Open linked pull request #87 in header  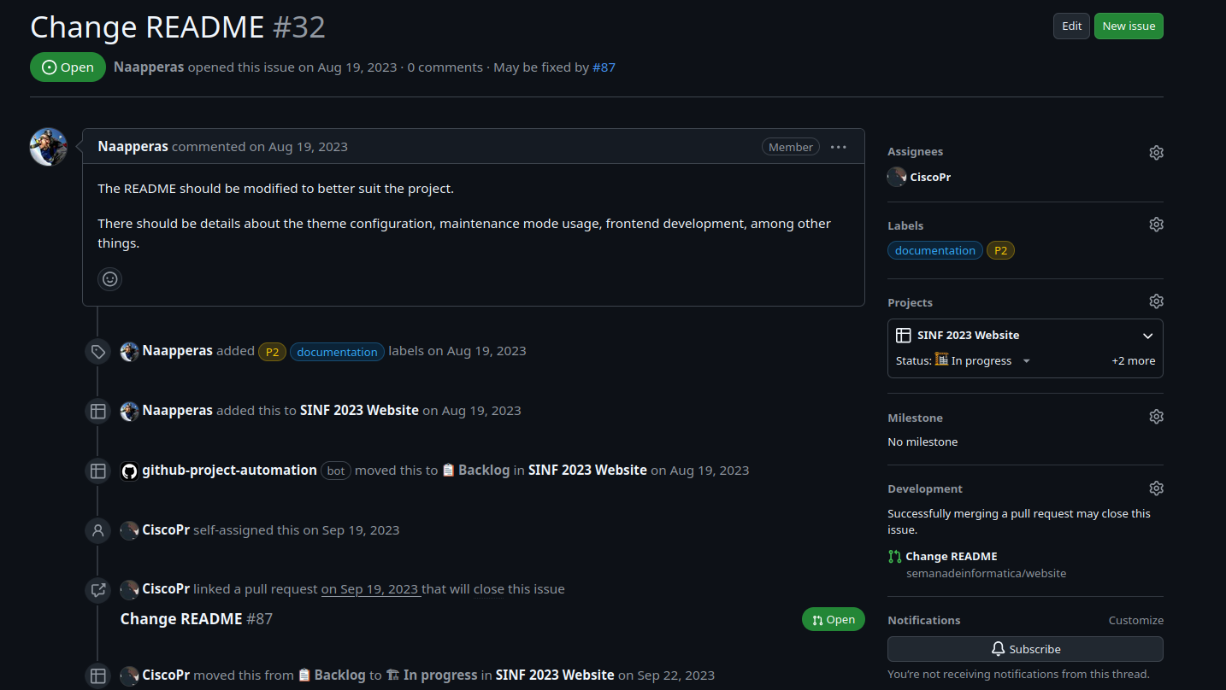604,67
